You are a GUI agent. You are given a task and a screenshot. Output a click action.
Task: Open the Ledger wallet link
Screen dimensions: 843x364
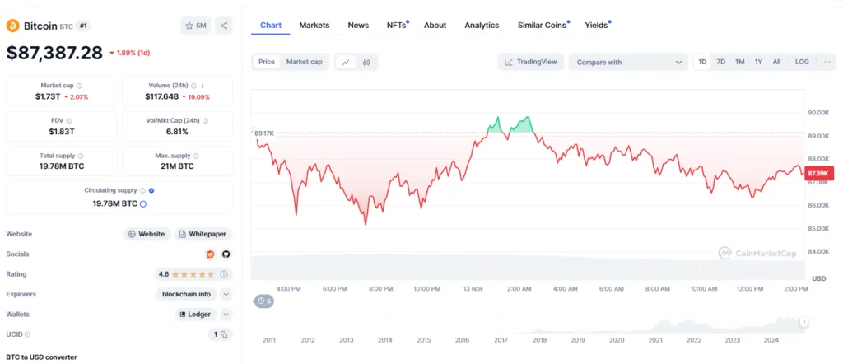click(196, 314)
